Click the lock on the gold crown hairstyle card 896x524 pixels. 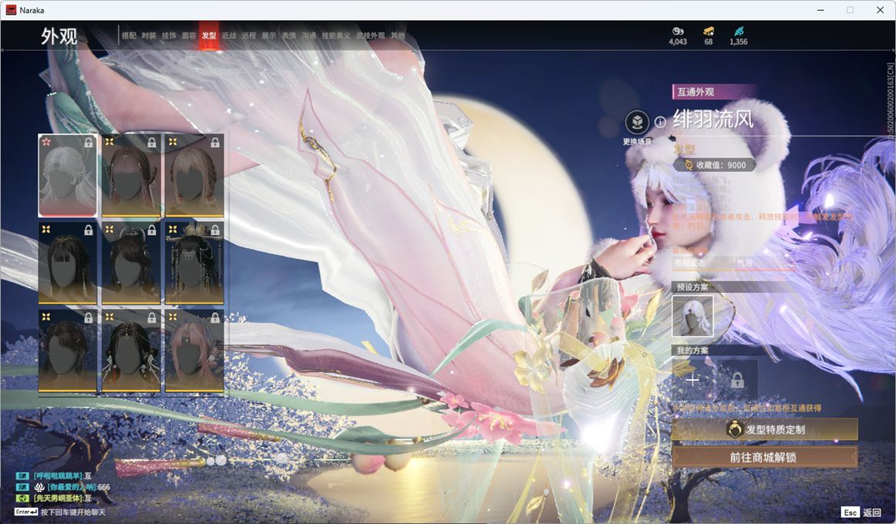point(215,230)
